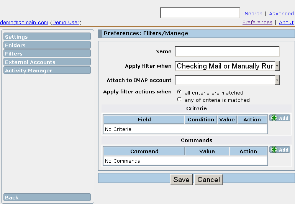Viewport: 295px width, 204px height.
Task: Click the Search link
Action: 253,13
